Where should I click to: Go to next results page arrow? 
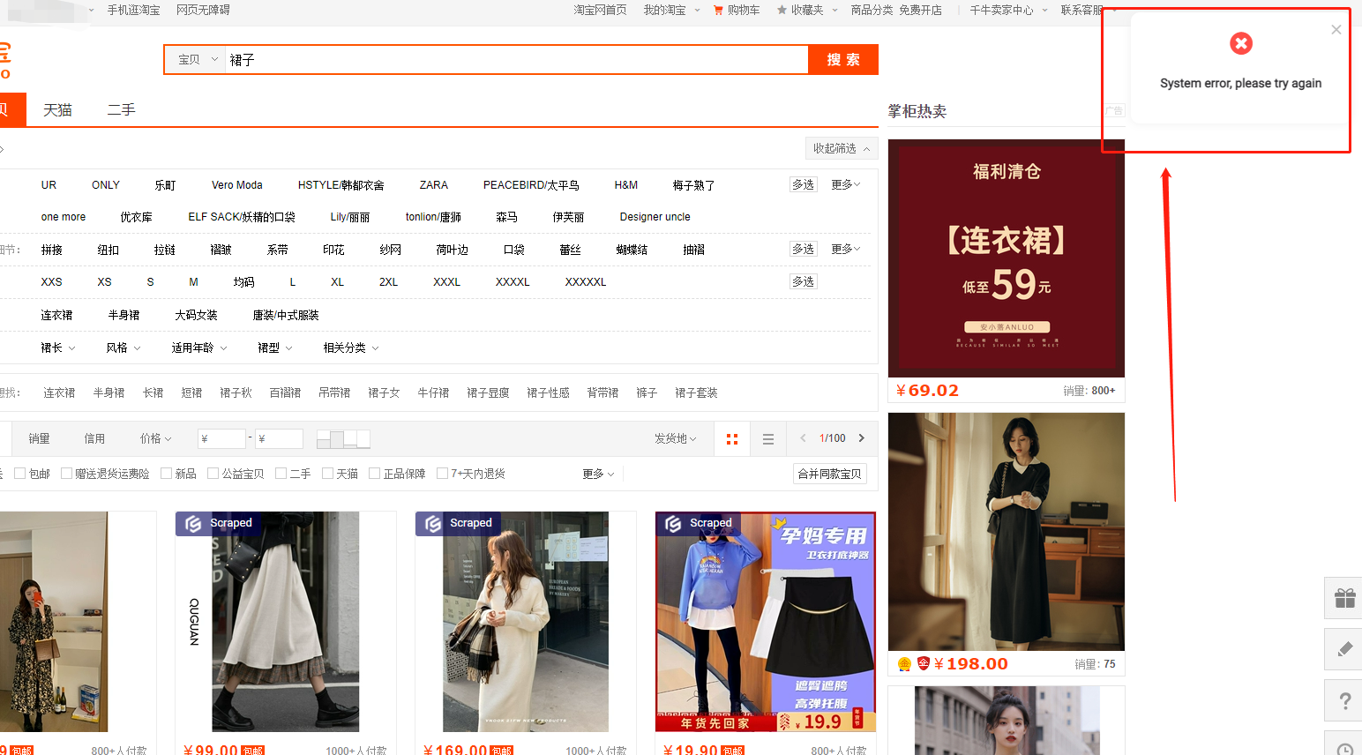[x=862, y=437]
